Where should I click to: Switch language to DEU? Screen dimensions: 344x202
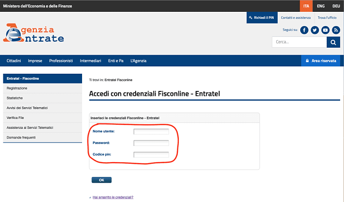point(336,6)
